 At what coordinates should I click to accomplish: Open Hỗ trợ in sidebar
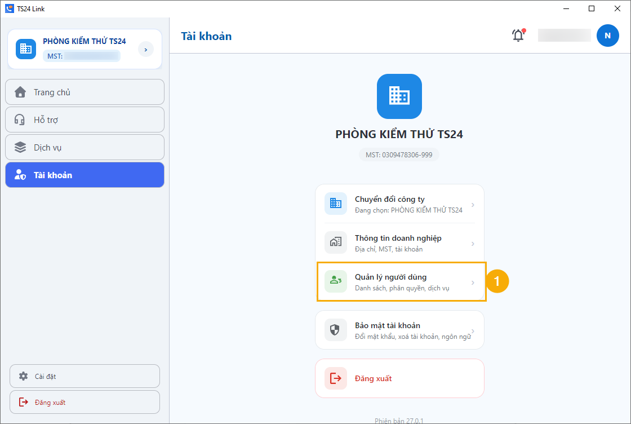(85, 120)
